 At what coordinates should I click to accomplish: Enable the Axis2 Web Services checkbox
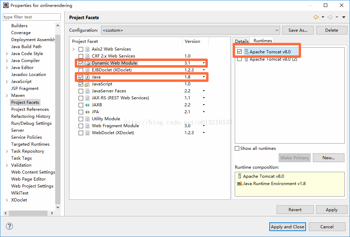[81, 49]
